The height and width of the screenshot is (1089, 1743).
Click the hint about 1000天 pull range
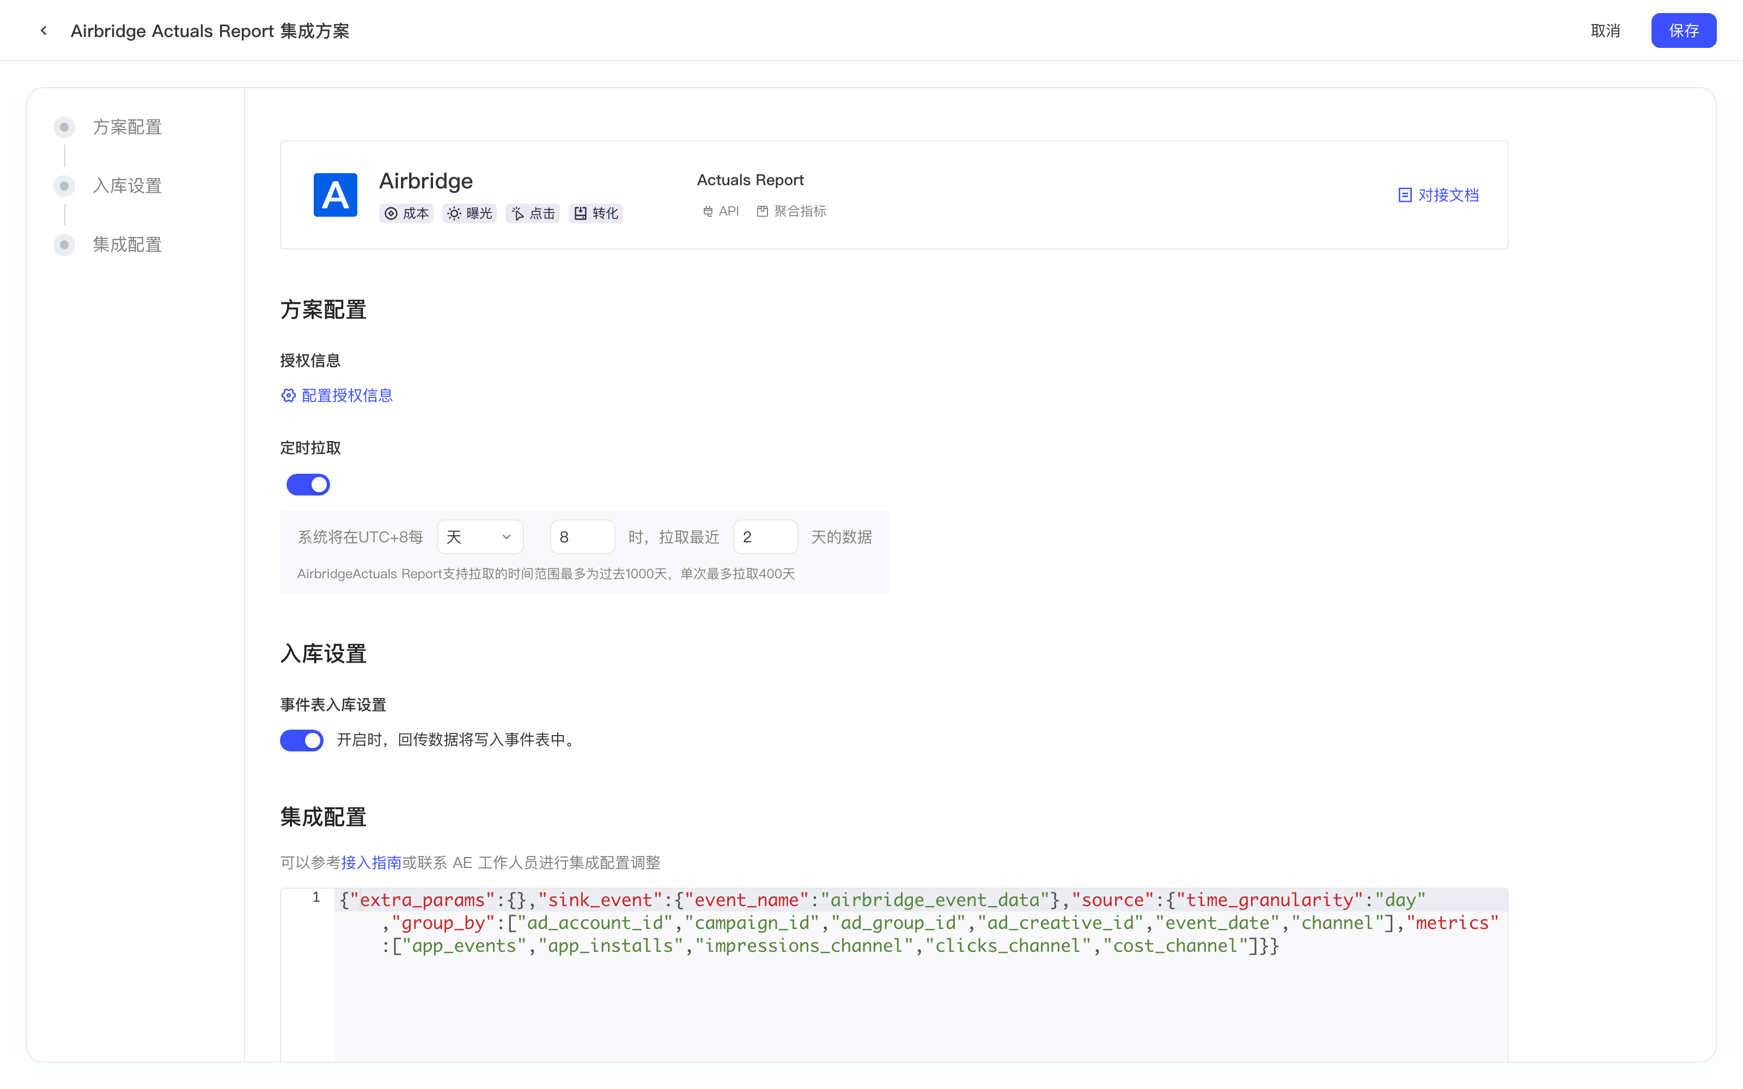tap(546, 574)
